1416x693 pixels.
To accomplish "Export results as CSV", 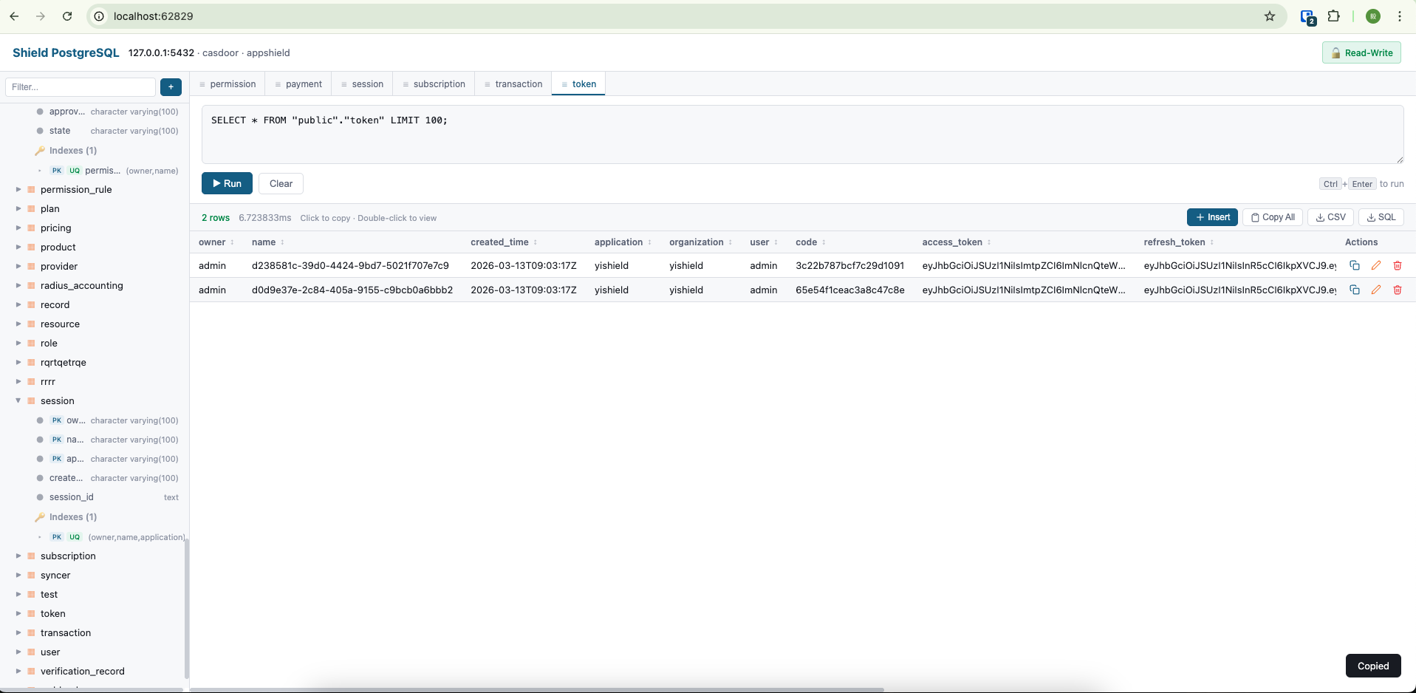I will click(1330, 217).
